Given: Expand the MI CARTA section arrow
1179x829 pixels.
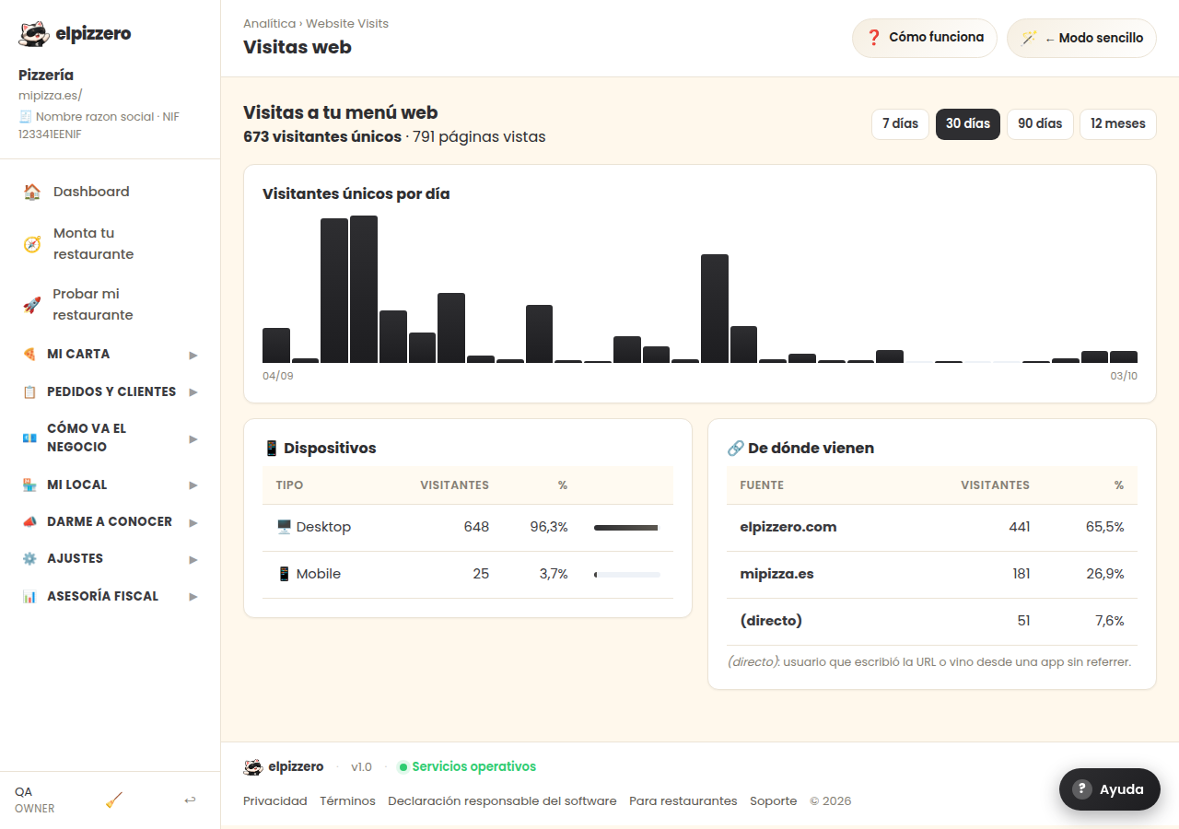Looking at the screenshot, I should pyautogui.click(x=193, y=355).
